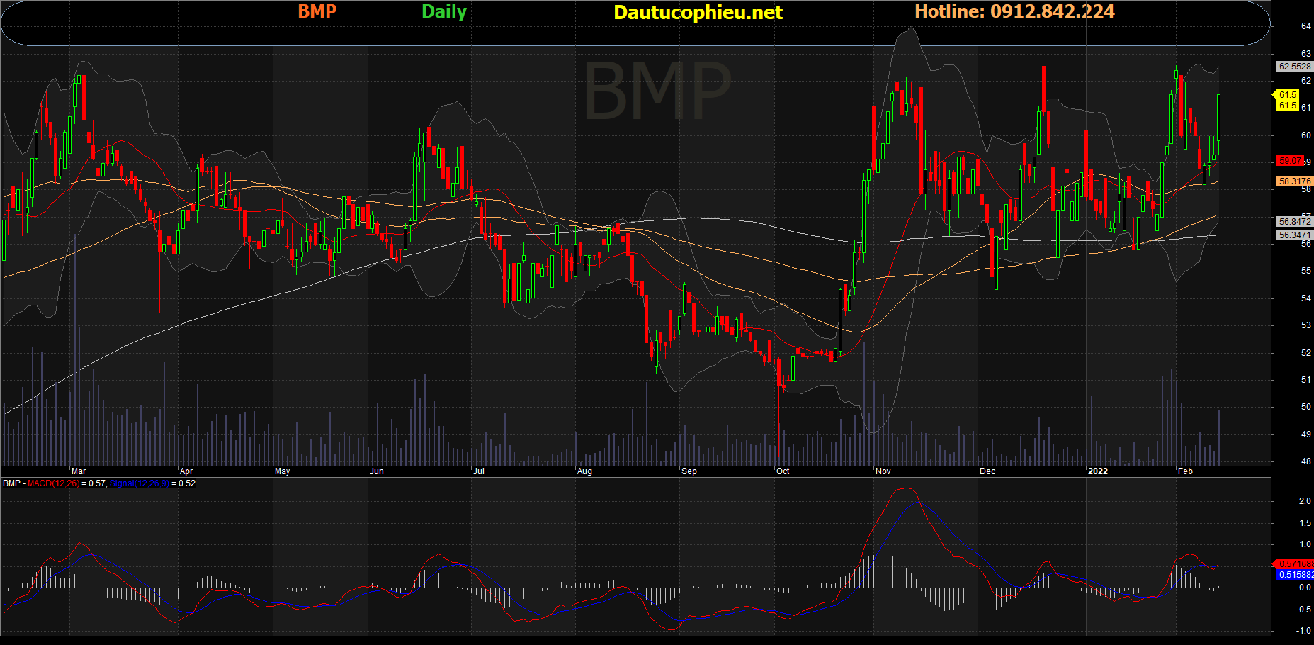This screenshot has height=645, width=1314.
Task: Select the blue 0.515882 signal value tag
Action: 1294,575
